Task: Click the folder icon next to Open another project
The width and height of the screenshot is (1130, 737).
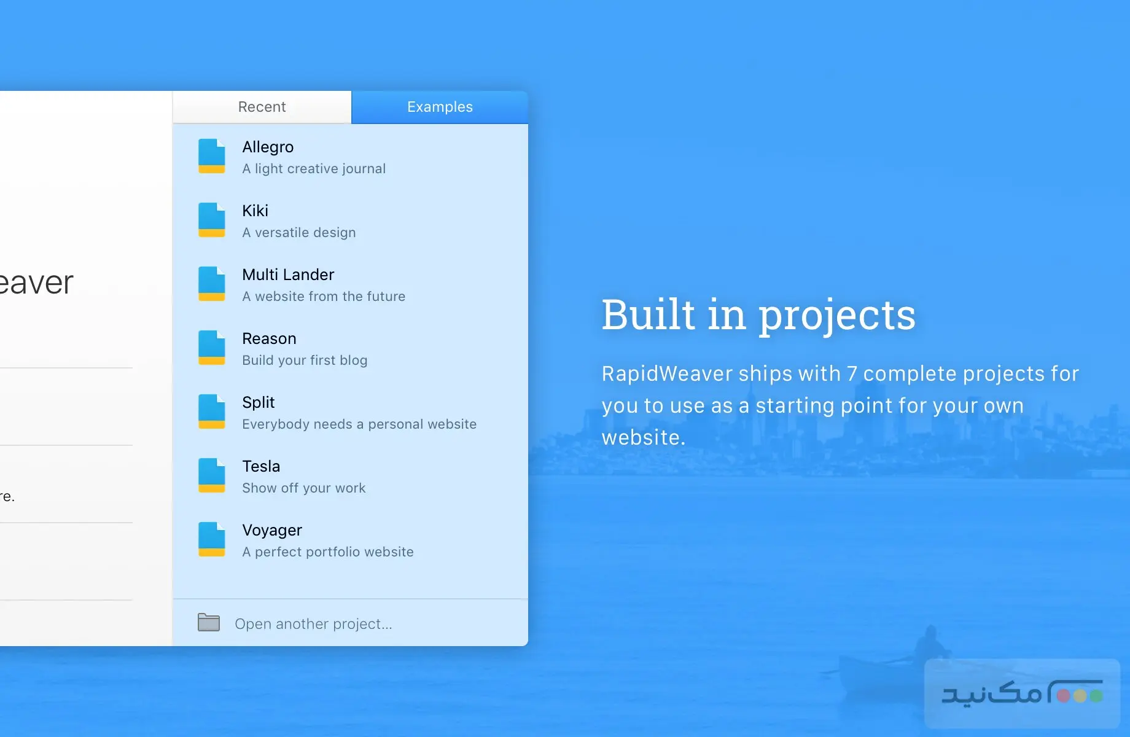Action: click(209, 622)
